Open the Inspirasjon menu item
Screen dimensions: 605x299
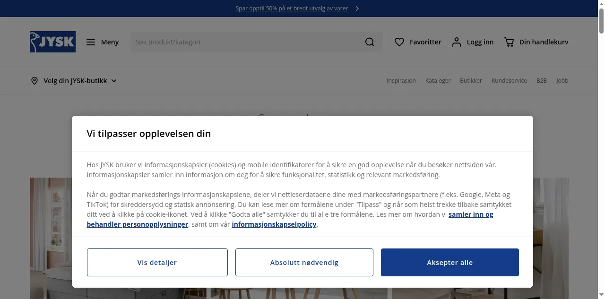[x=401, y=81]
